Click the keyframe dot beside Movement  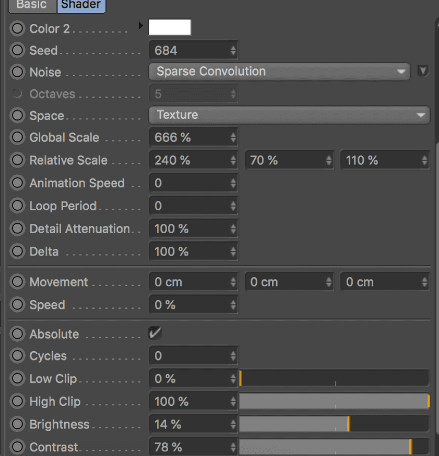pos(18,282)
